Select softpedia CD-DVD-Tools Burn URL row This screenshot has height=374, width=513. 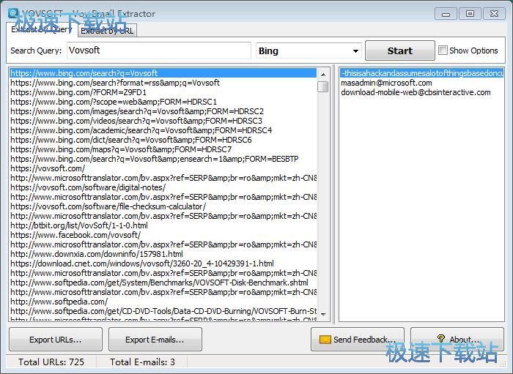pos(163,310)
